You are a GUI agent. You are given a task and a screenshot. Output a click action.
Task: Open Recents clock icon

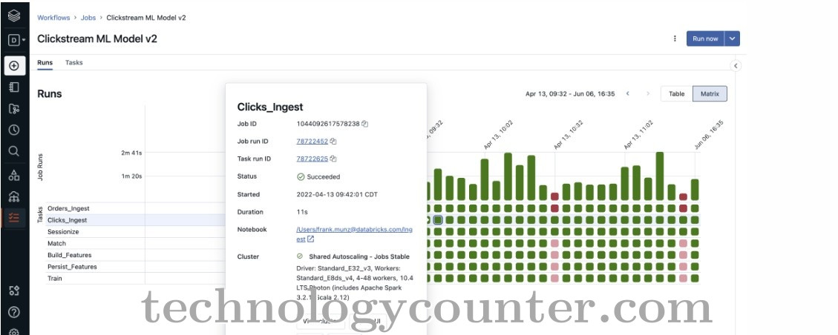pos(14,130)
